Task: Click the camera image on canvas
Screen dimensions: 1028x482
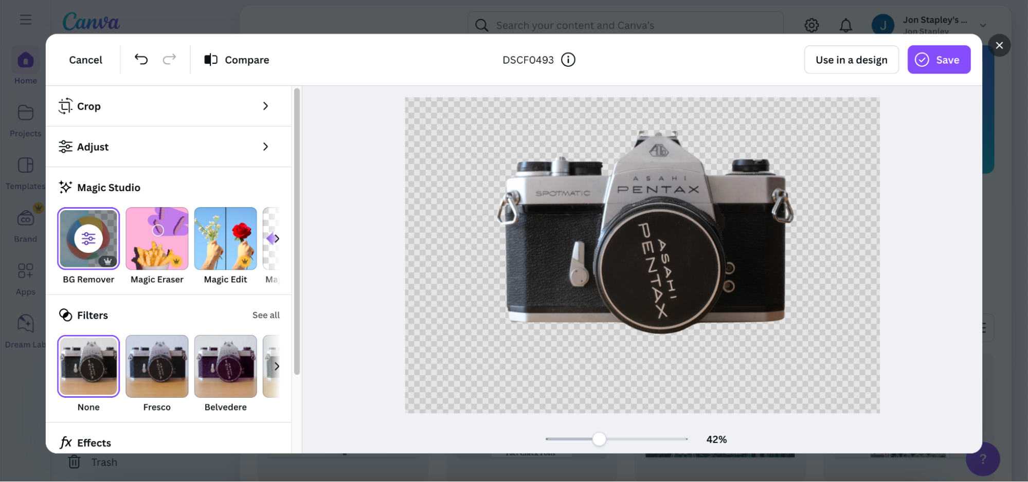Action: pos(645,231)
